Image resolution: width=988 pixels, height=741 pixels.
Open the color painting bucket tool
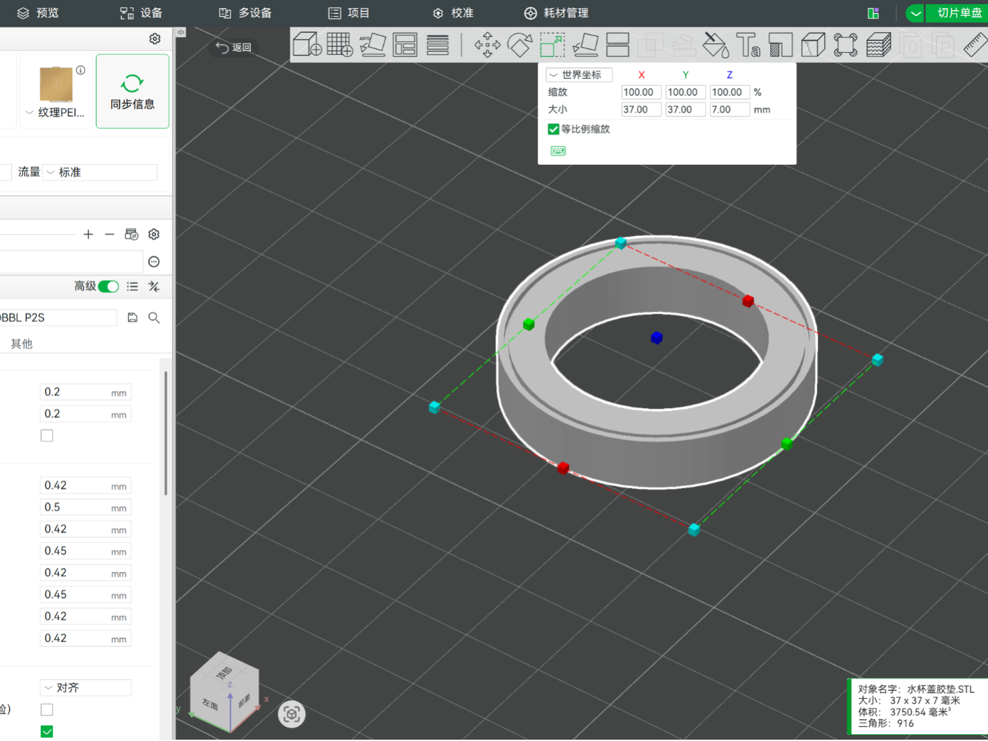(715, 45)
